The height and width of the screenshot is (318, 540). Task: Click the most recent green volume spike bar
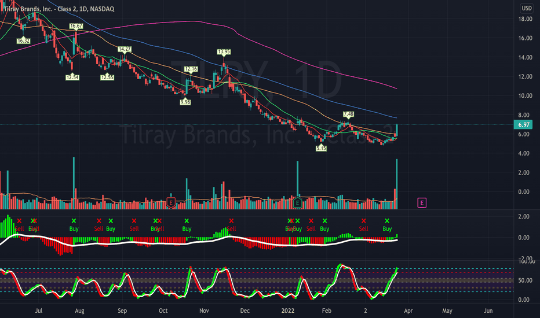tap(397, 184)
